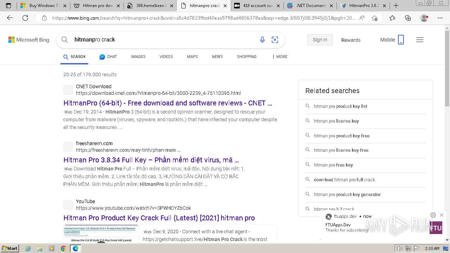Select related search hitman pro license key
This screenshot has width=450, height=253.
point(336,121)
